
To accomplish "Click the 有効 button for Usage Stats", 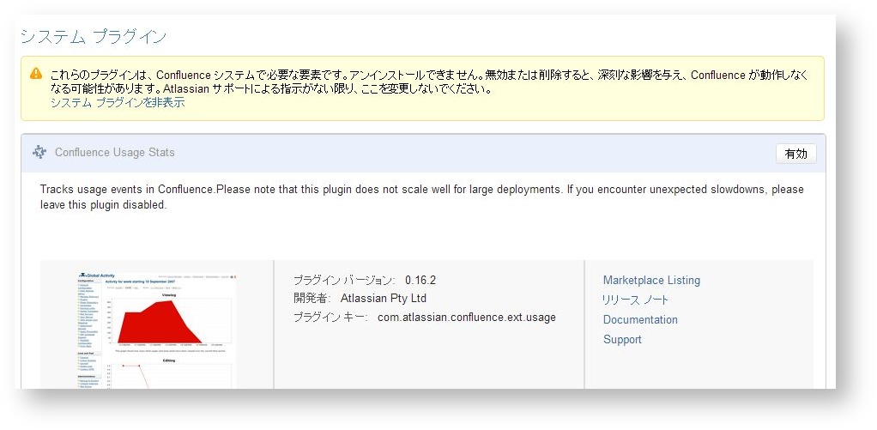I will click(x=795, y=154).
